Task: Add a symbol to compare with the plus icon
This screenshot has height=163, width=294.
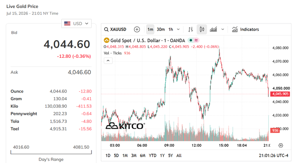Action: click(x=137, y=29)
